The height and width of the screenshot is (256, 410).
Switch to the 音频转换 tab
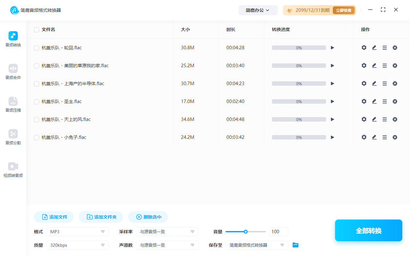point(13,39)
